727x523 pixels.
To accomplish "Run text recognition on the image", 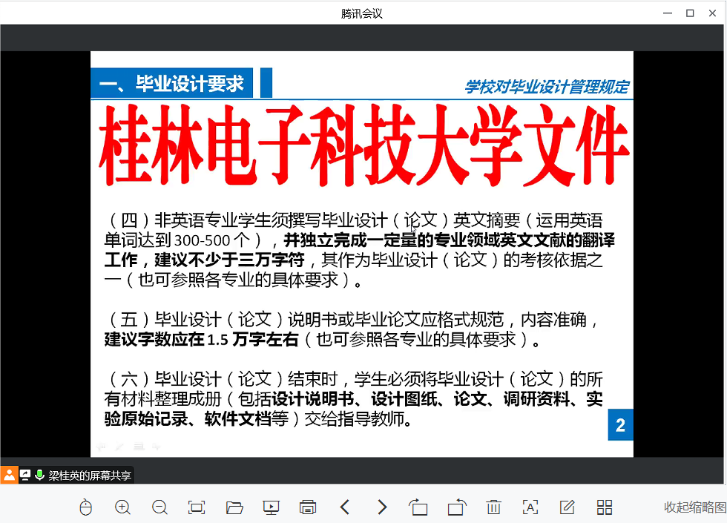I will pyautogui.click(x=530, y=507).
